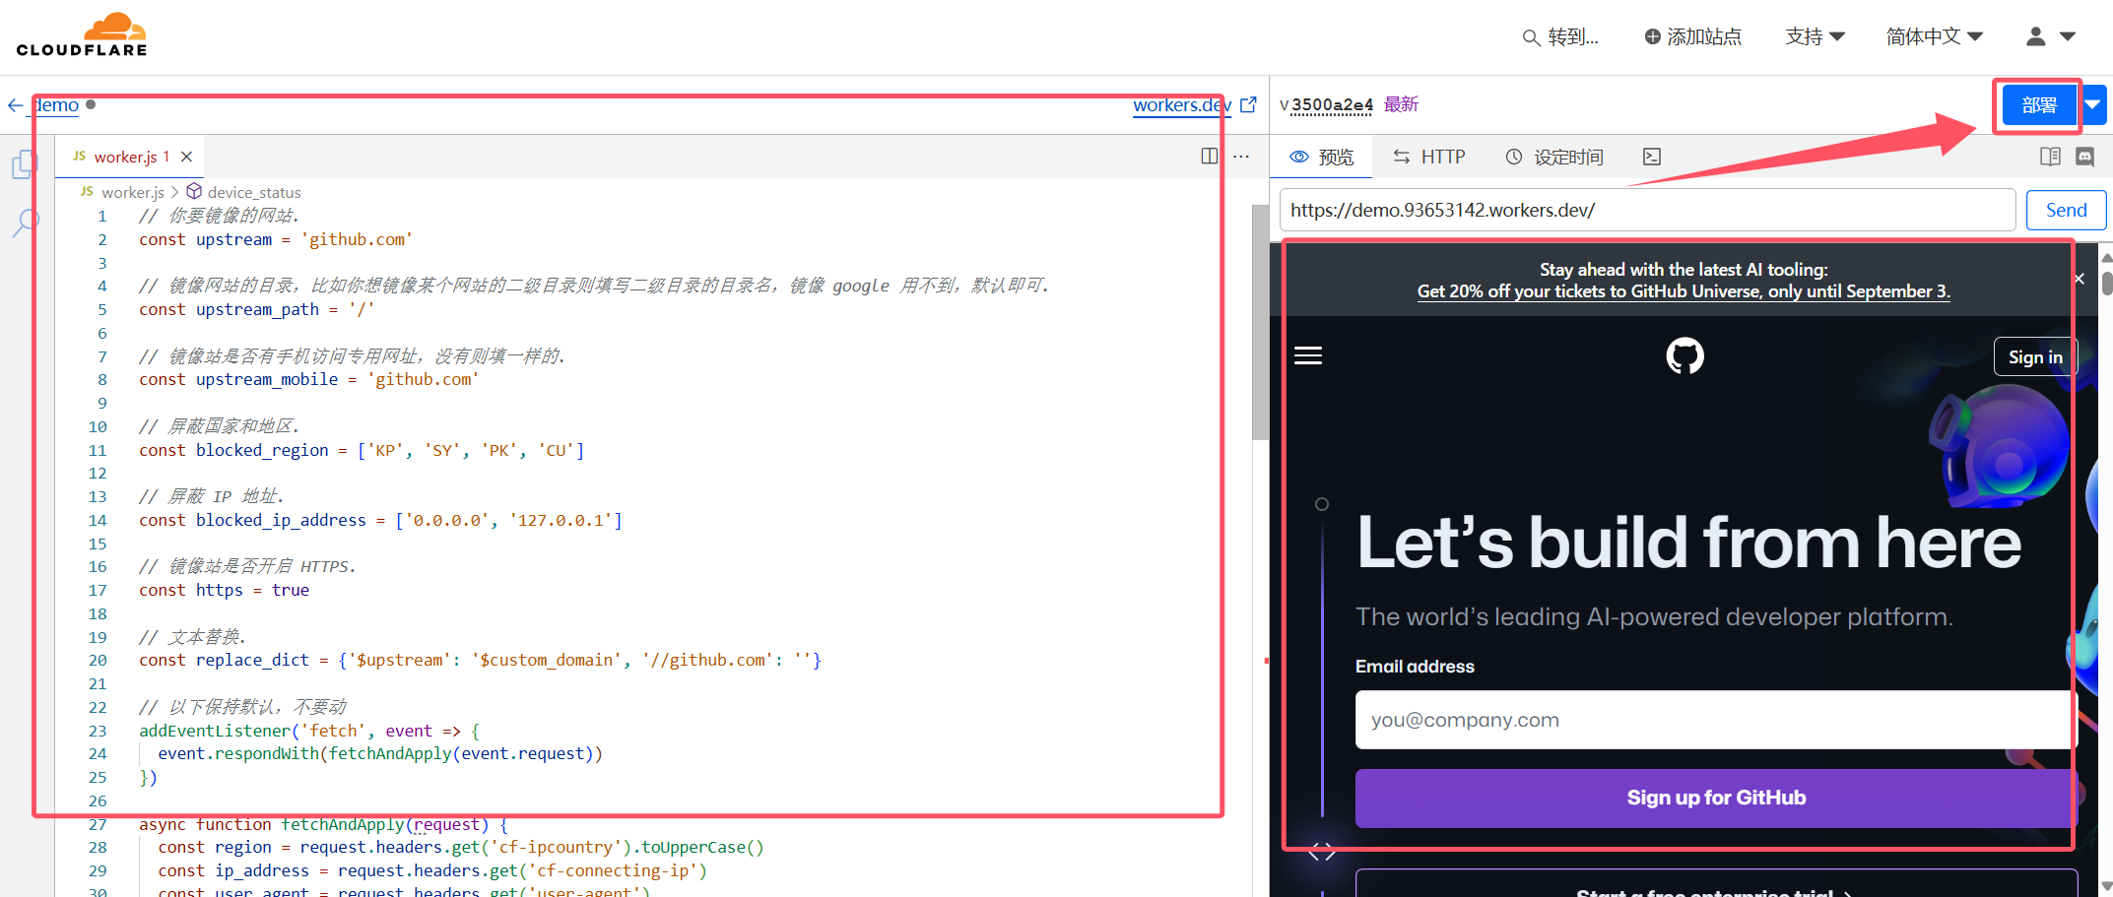Open the console terminal icon tab
Screen dimensions: 2113x897
pos(1652,157)
